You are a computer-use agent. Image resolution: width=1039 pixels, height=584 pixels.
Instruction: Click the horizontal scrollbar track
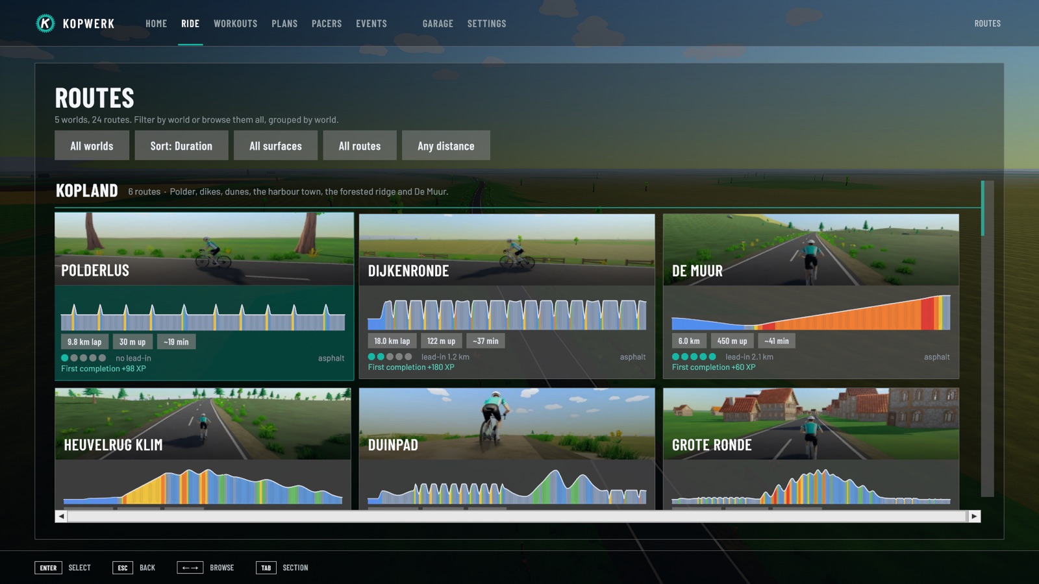(517, 517)
